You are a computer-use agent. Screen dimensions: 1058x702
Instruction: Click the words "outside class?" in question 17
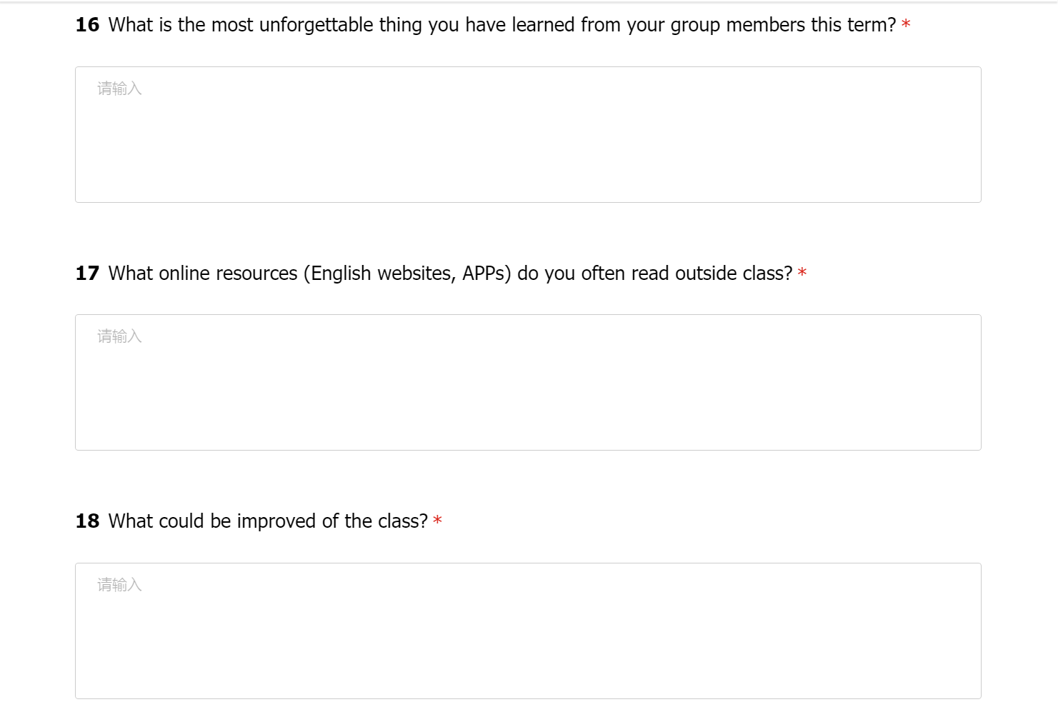734,274
